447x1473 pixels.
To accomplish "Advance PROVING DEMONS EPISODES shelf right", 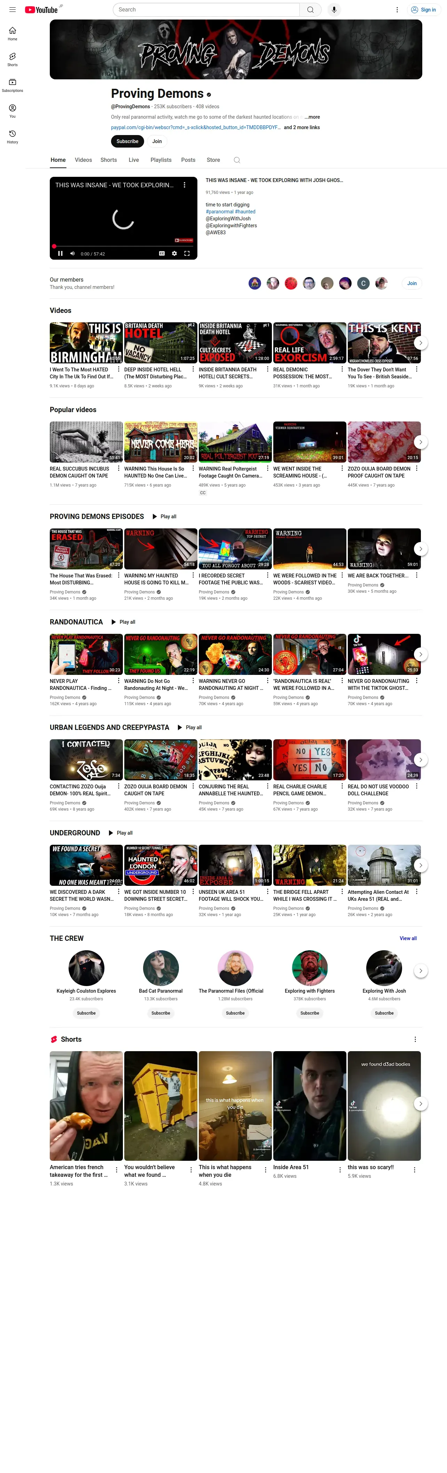I will coord(421,549).
